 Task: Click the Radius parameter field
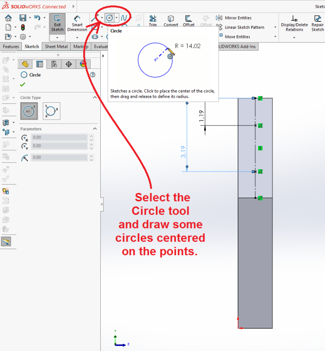point(59,157)
